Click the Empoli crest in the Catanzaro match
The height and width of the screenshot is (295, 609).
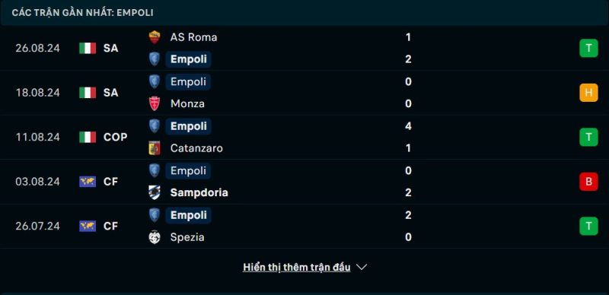[x=155, y=126]
